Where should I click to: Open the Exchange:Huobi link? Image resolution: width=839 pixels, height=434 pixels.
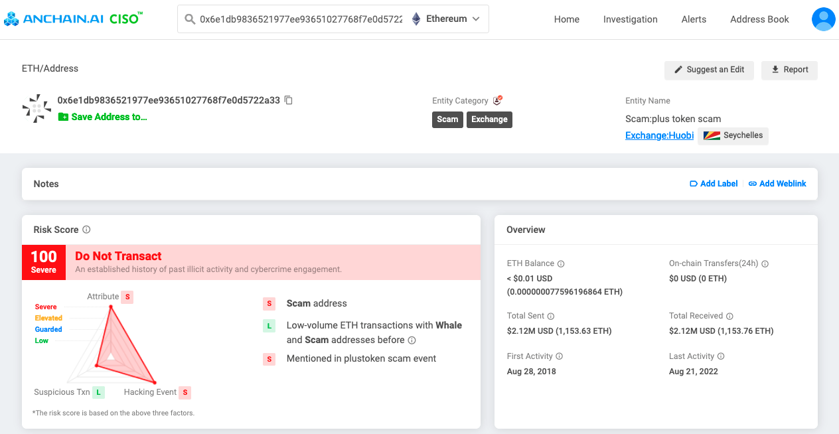(658, 135)
